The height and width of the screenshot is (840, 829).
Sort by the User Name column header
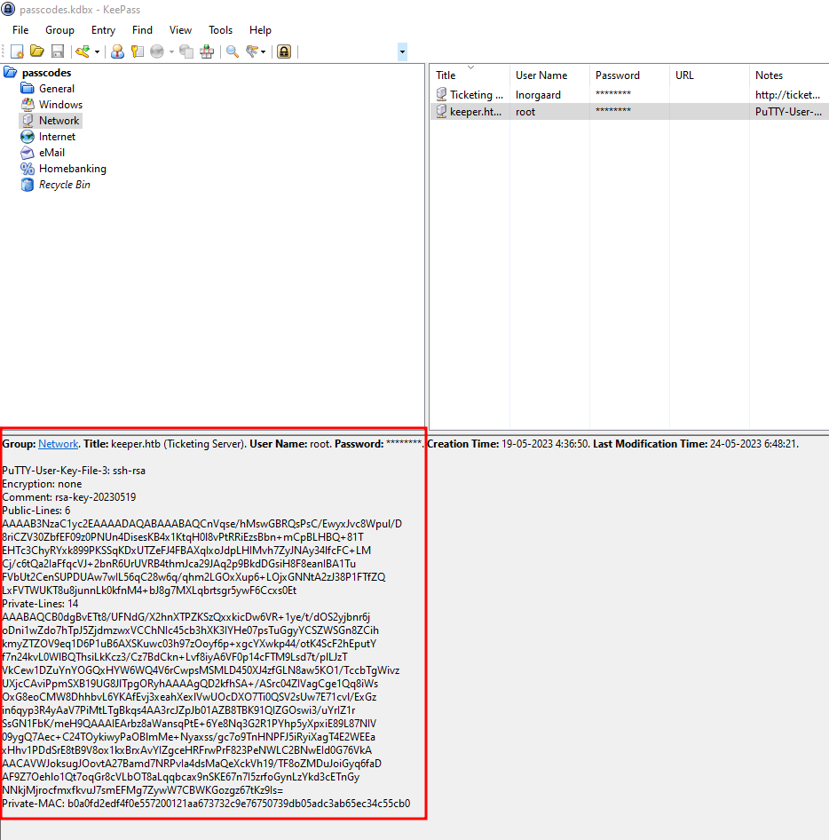pos(549,75)
